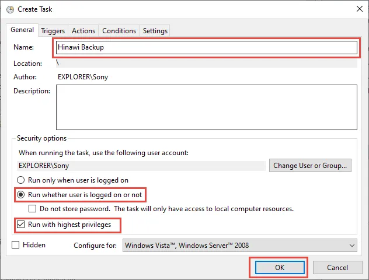
Task: Click the EXPLORER\Sony user account field
Action: pyautogui.click(x=140, y=166)
